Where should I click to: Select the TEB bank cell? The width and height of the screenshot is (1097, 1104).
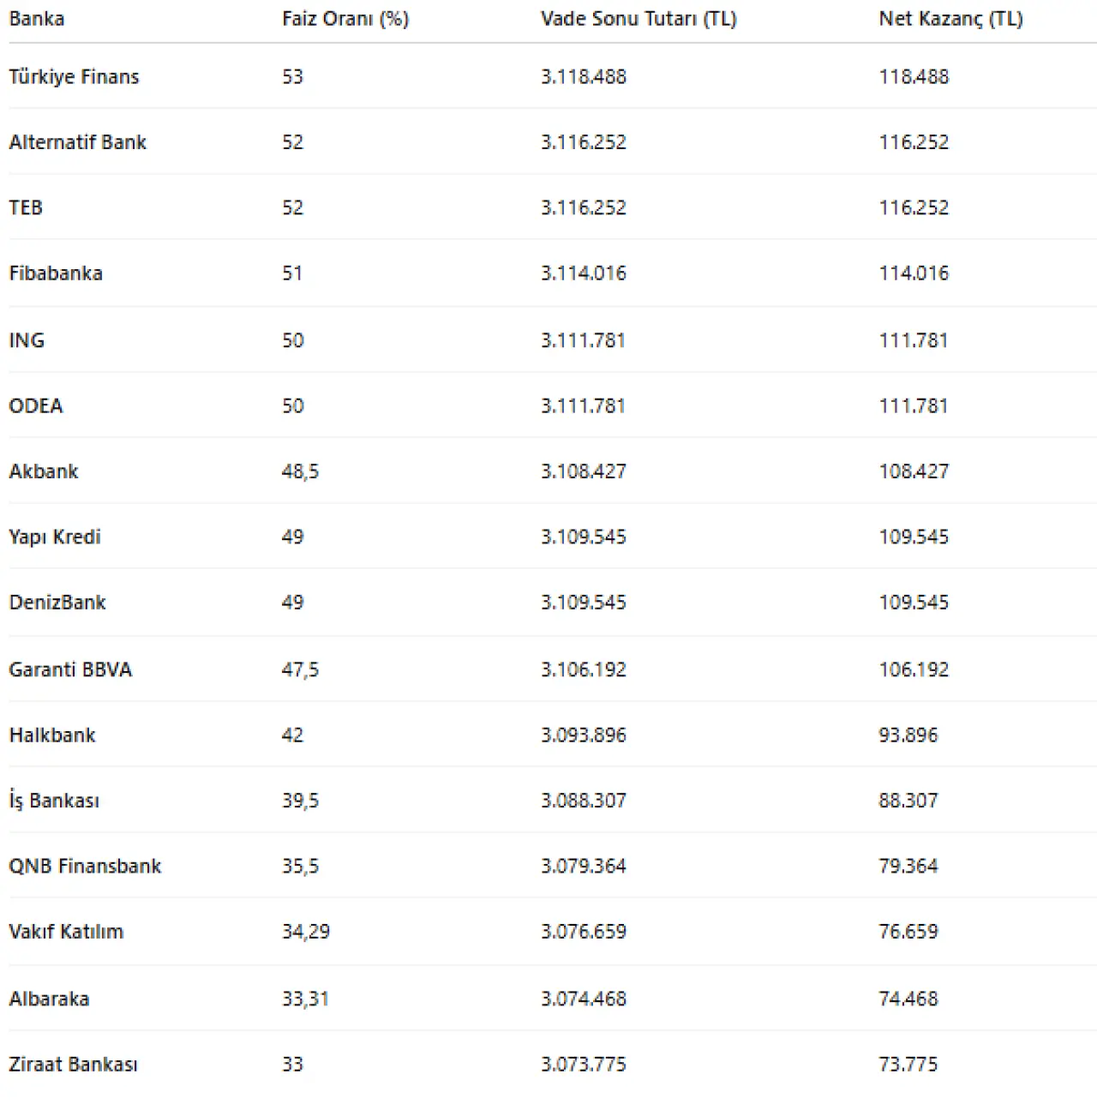coord(26,207)
